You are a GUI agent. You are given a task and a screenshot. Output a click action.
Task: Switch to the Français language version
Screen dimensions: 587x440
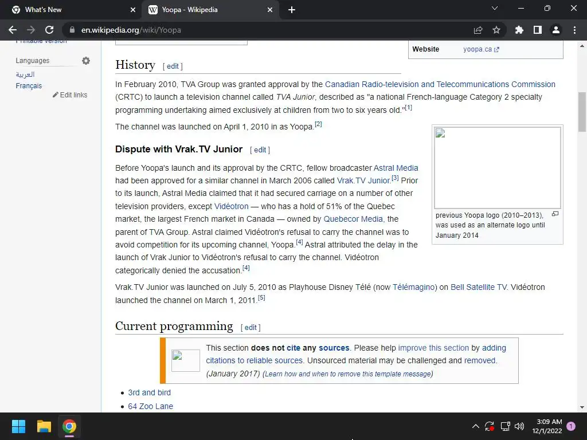pos(29,86)
